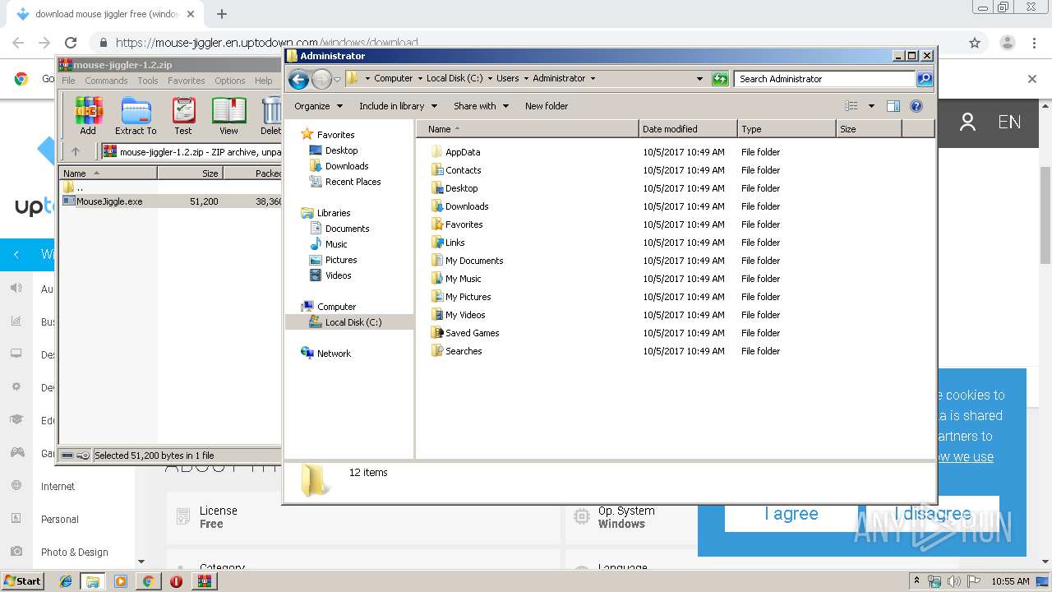Viewport: 1052px width, 592px height.
Task: Open Windows Explorer taskbar button
Action: (93, 581)
